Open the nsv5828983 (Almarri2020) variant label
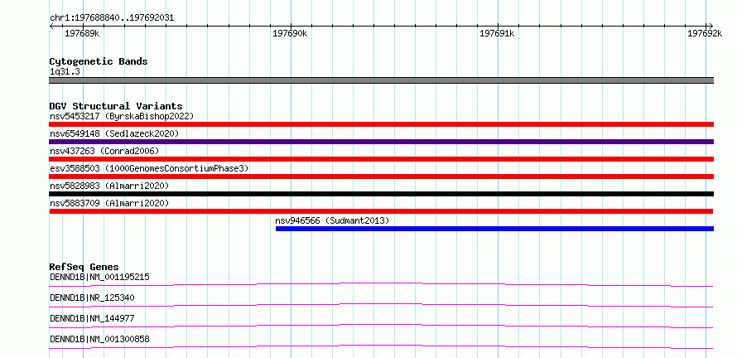Viewport: 737px width, 358px height. (109, 186)
